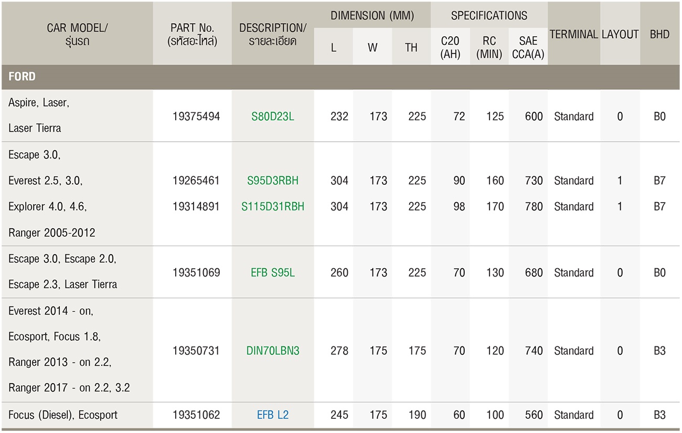Click the RC (MIN) subheader
The image size is (682, 433).
[x=489, y=47]
